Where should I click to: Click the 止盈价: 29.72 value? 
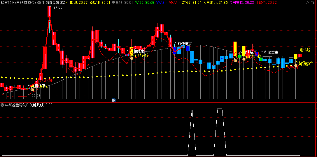point(266,3)
